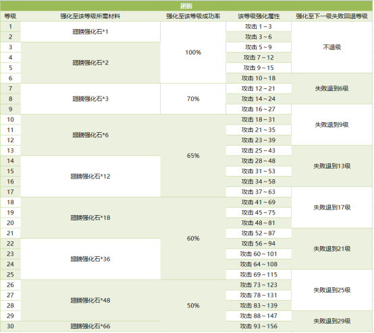Select the 攻击 23～39 attribute cell

point(259,140)
